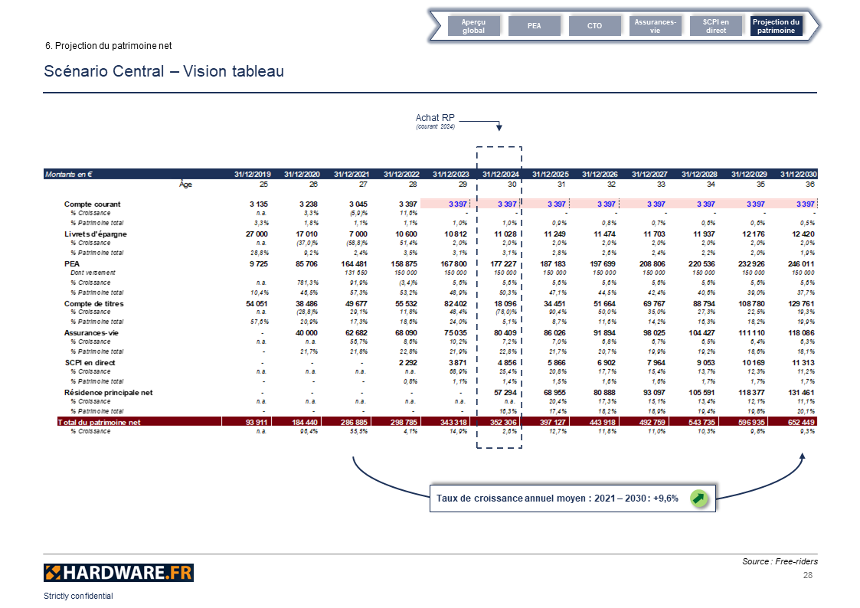Select the total value 93 911
Screen dimensions: 860x608
257,422
